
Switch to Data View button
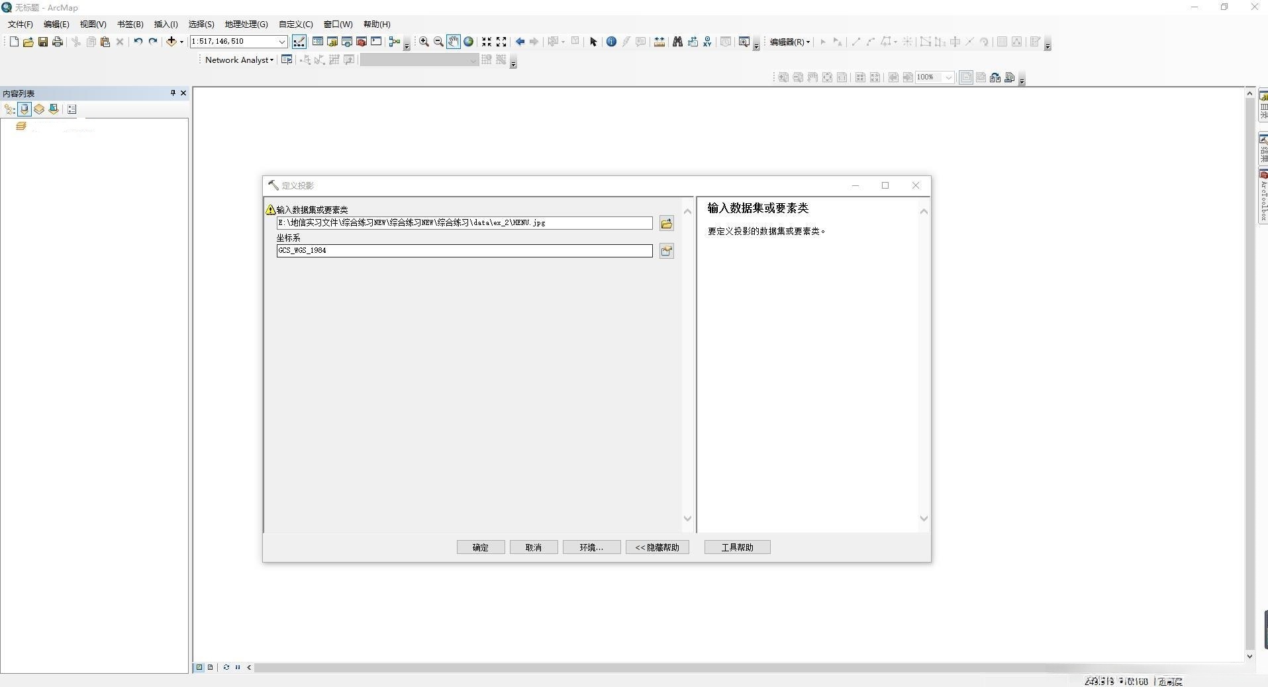point(199,667)
